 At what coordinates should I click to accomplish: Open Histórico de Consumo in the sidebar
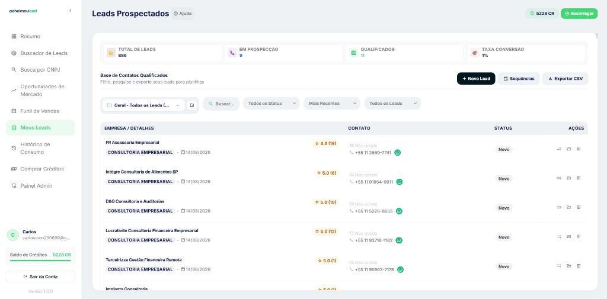40,148
